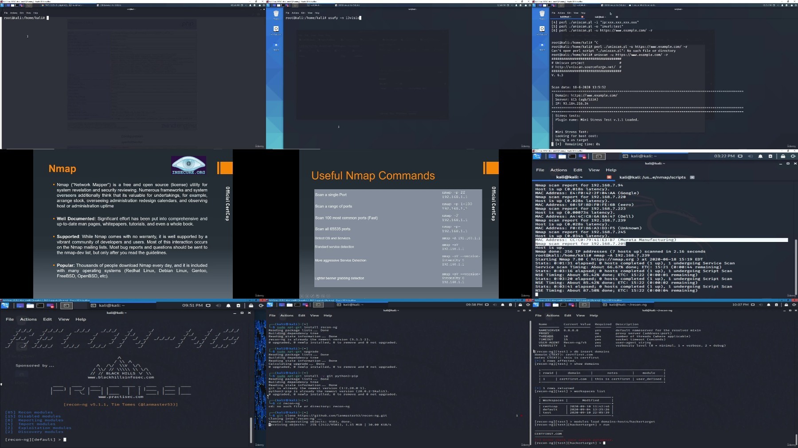The height and width of the screenshot is (448, 798).
Task: Open notifications bell in the 09:51 PM panel
Action: (229, 306)
